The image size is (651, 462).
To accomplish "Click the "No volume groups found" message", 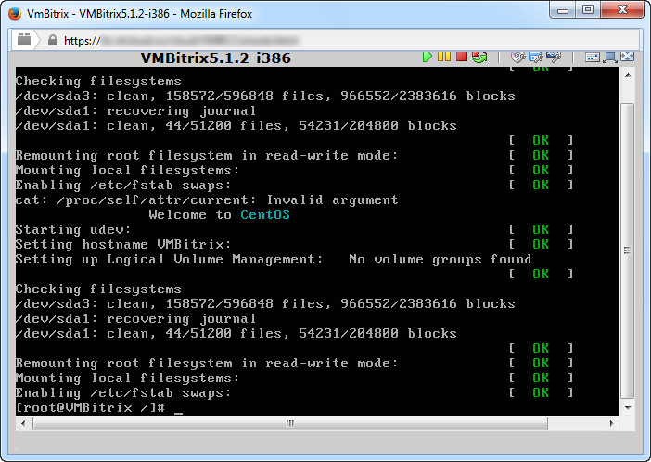I will (440, 259).
